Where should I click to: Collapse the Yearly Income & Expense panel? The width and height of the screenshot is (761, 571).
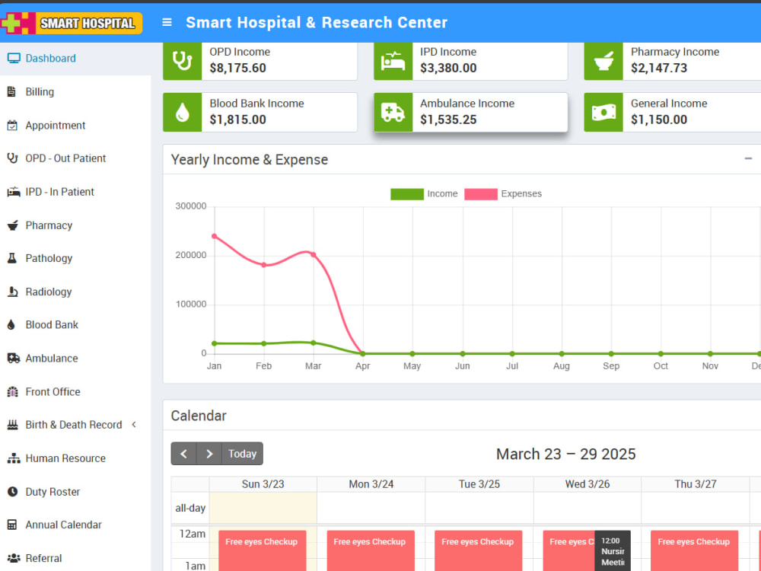tap(748, 159)
